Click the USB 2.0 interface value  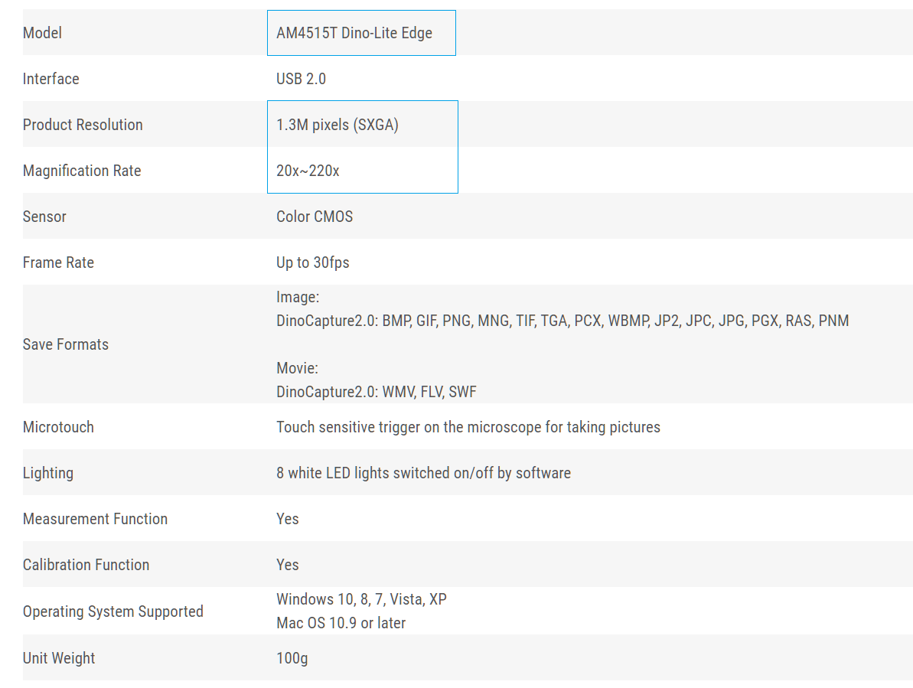pos(301,79)
